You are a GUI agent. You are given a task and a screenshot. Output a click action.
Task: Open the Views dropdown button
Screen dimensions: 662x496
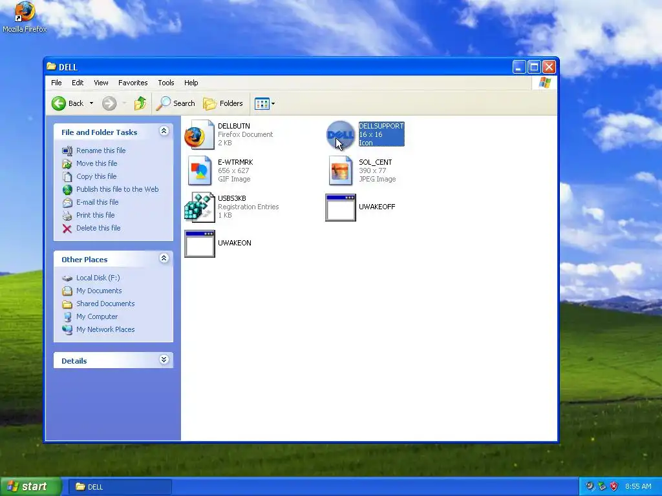(x=264, y=103)
